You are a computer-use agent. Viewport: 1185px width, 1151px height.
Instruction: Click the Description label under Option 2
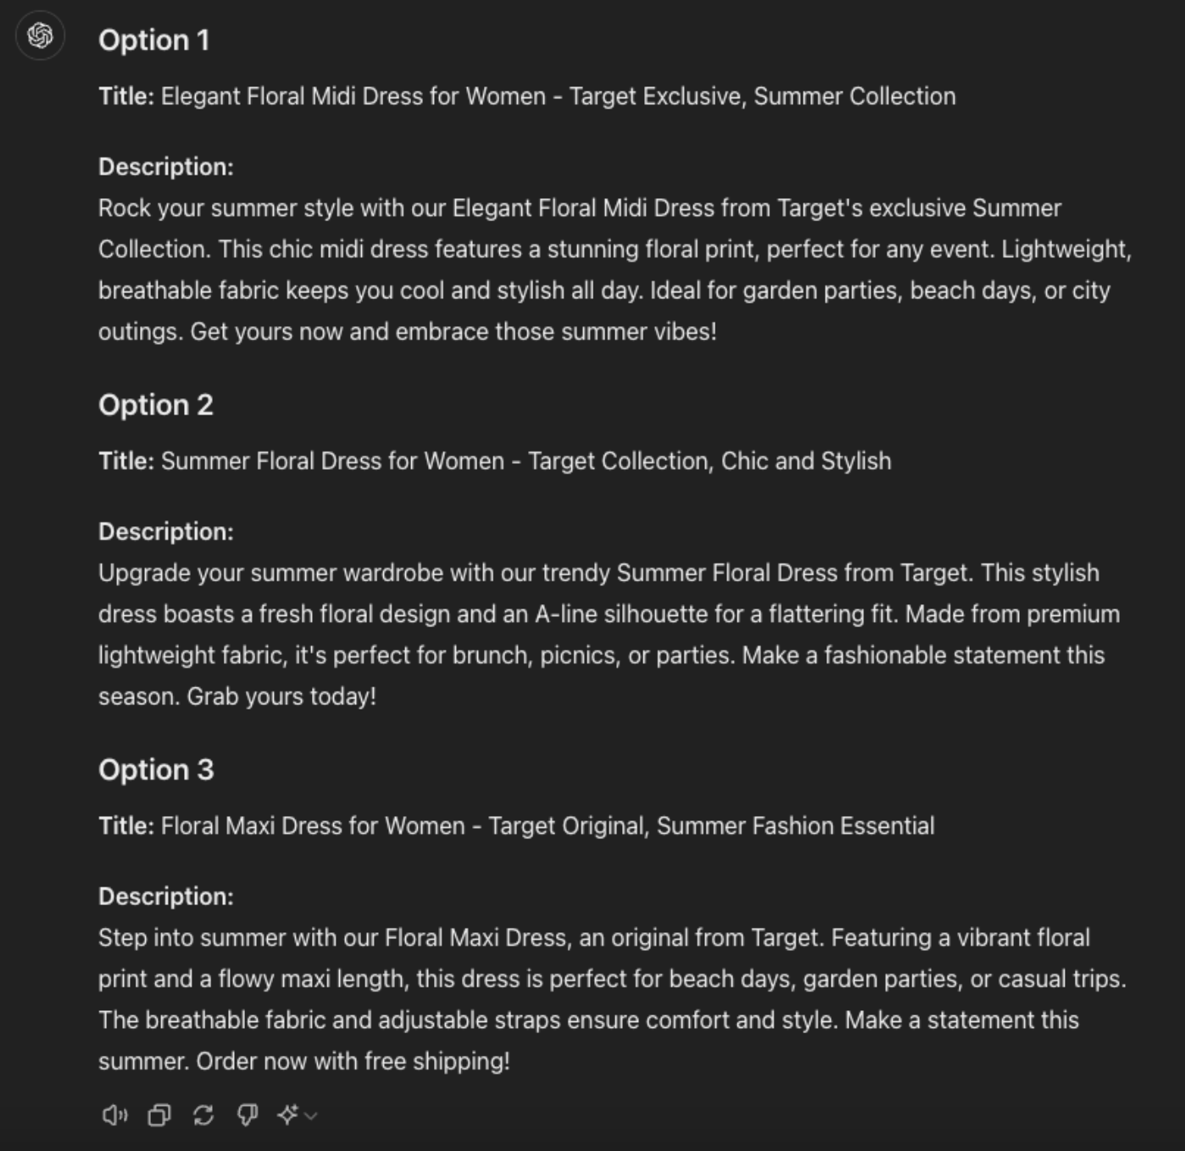[x=166, y=531]
